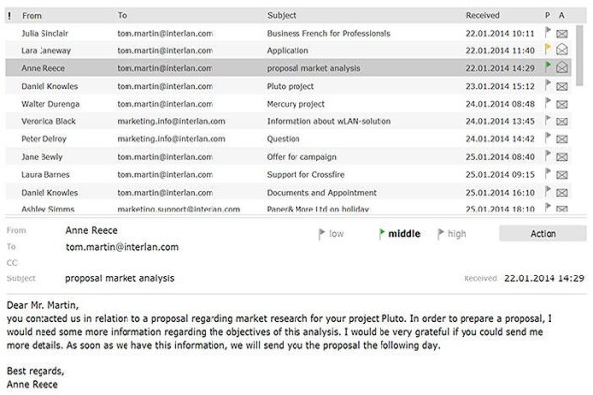The width and height of the screenshot is (593, 395).
Task: Open the Action button menu
Action: tap(543, 234)
